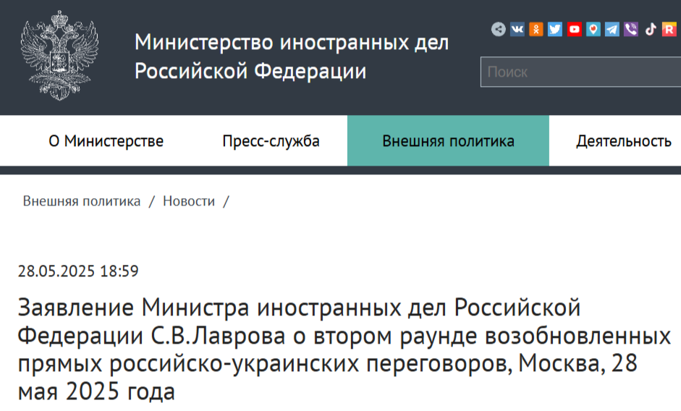681x411 pixels.
Task: Open the О Министерстве menu
Action: click(106, 141)
